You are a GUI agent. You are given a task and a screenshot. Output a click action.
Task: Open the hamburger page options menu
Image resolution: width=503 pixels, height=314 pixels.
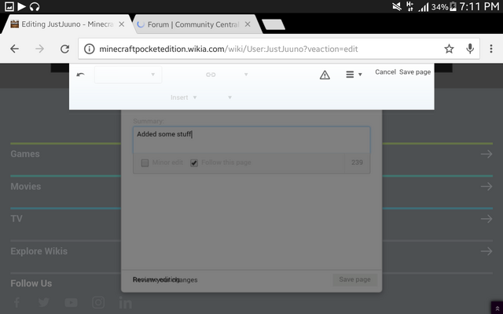[x=354, y=75]
